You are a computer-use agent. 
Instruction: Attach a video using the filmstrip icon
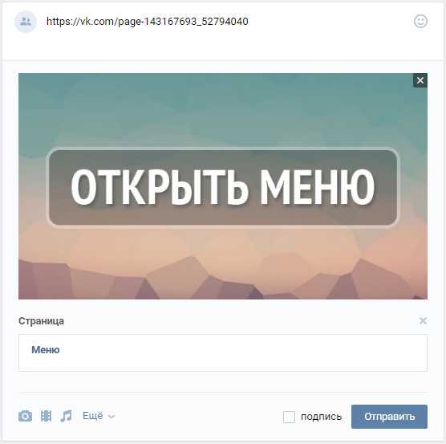46,416
